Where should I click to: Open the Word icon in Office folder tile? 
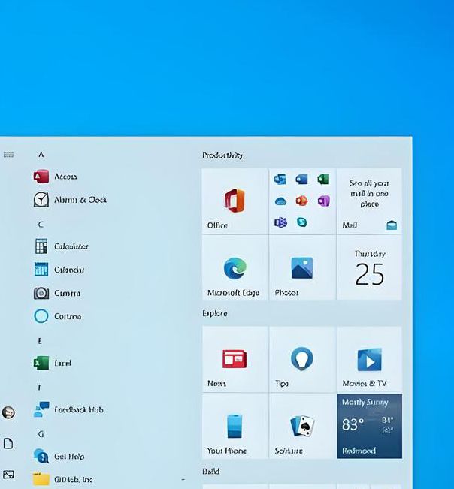tap(301, 180)
